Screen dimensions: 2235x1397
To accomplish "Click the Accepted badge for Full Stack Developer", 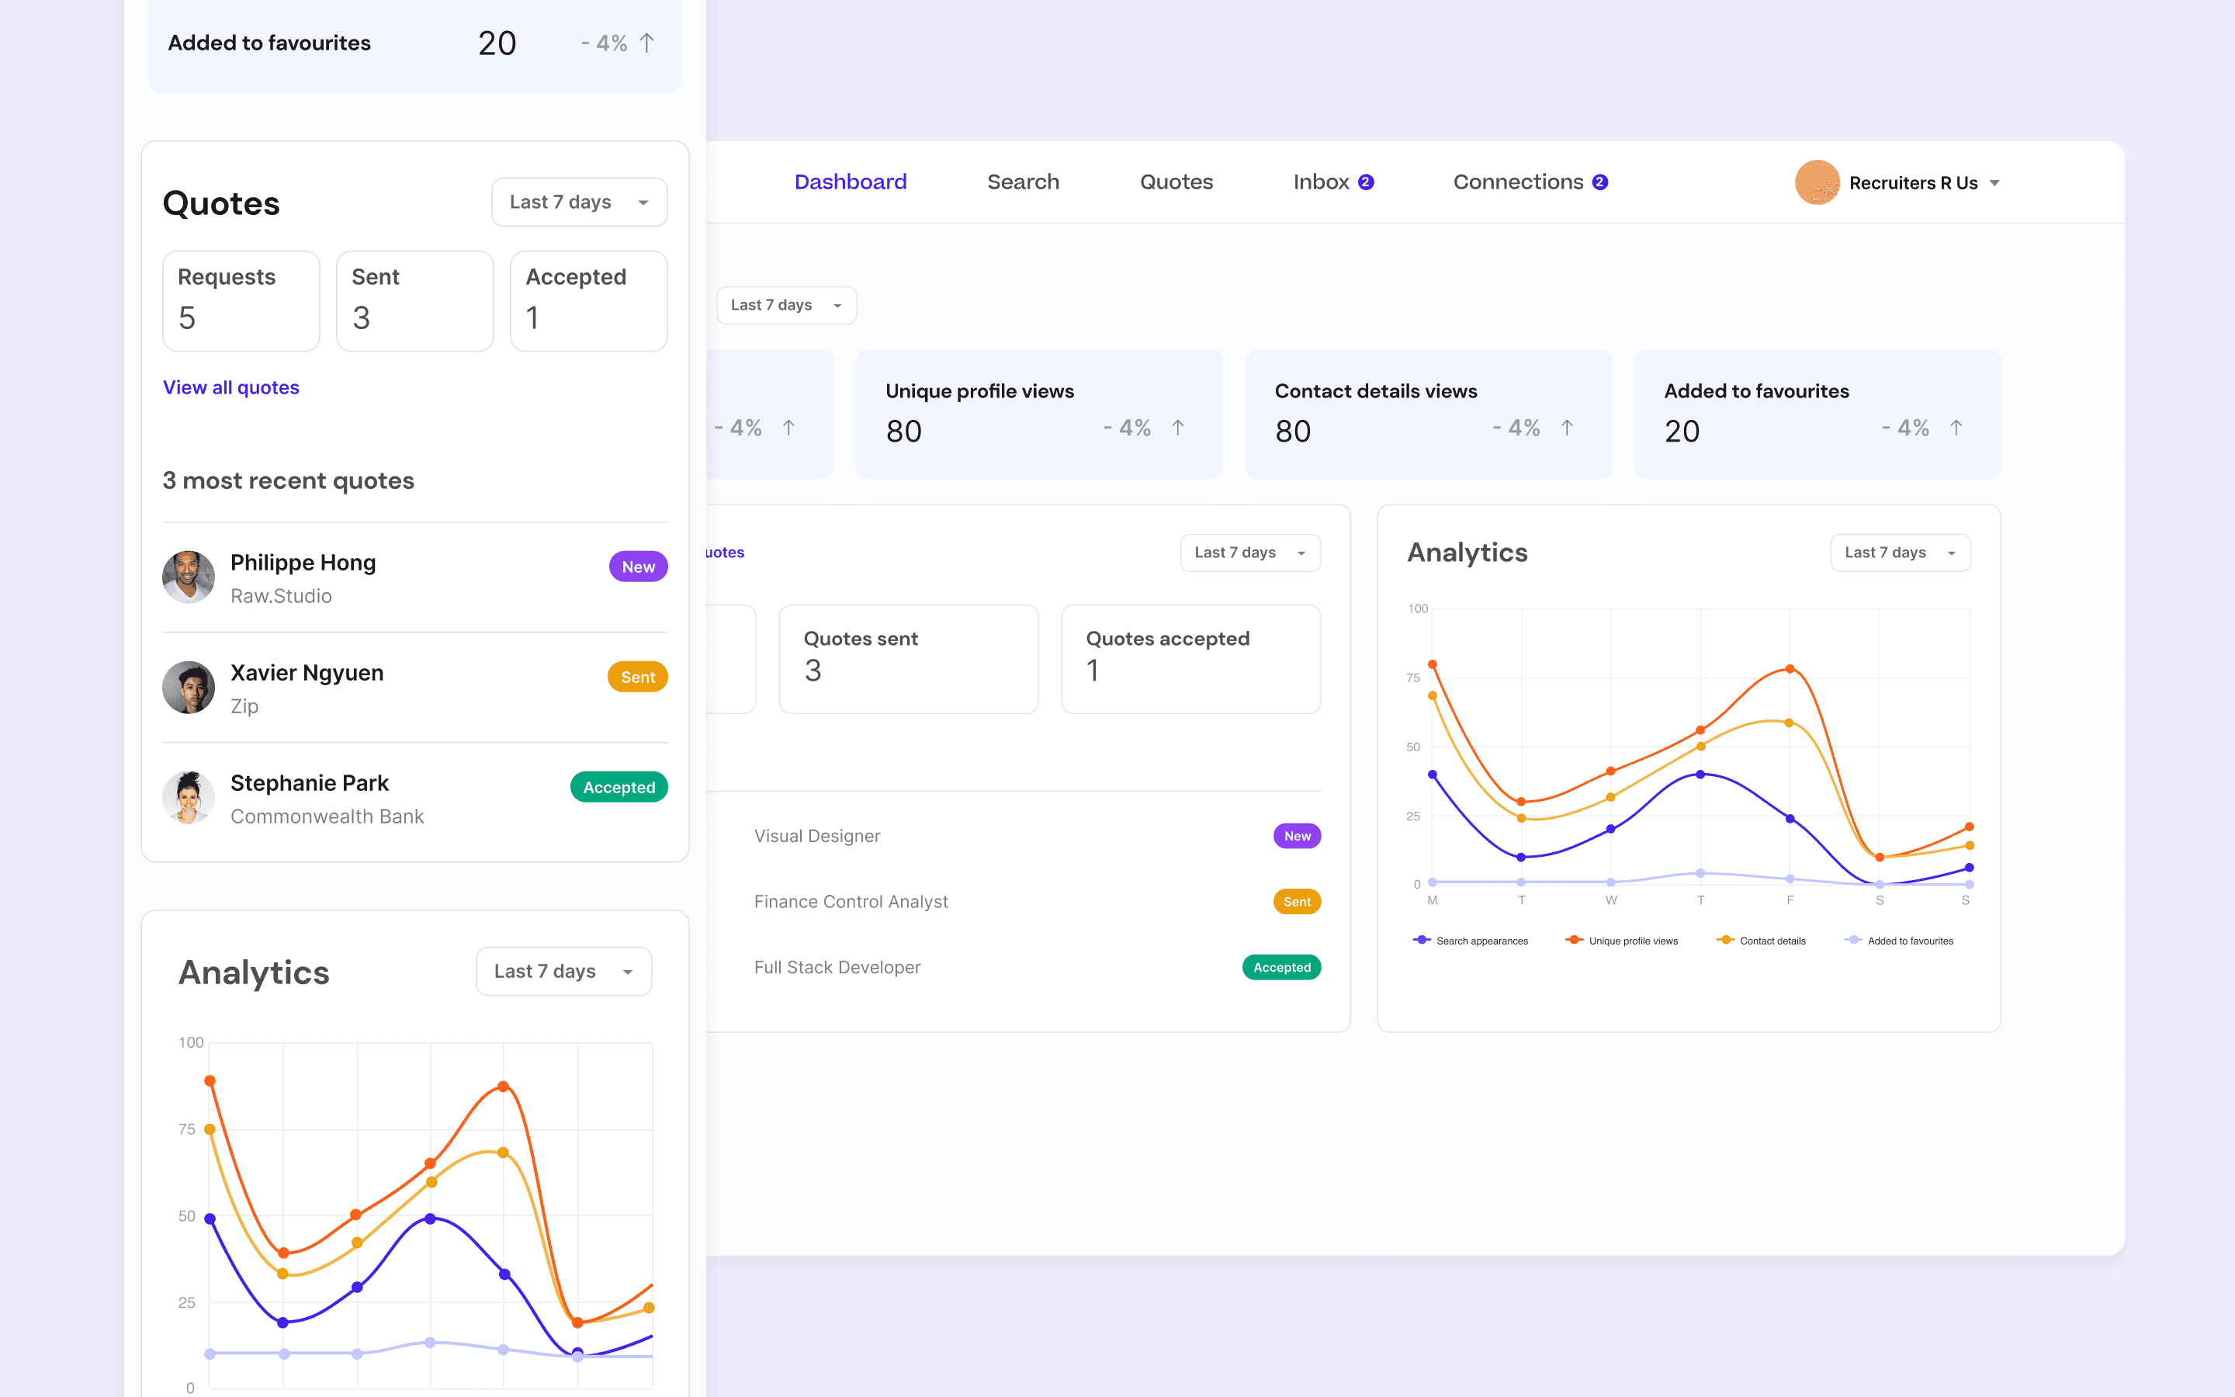I will [1281, 967].
